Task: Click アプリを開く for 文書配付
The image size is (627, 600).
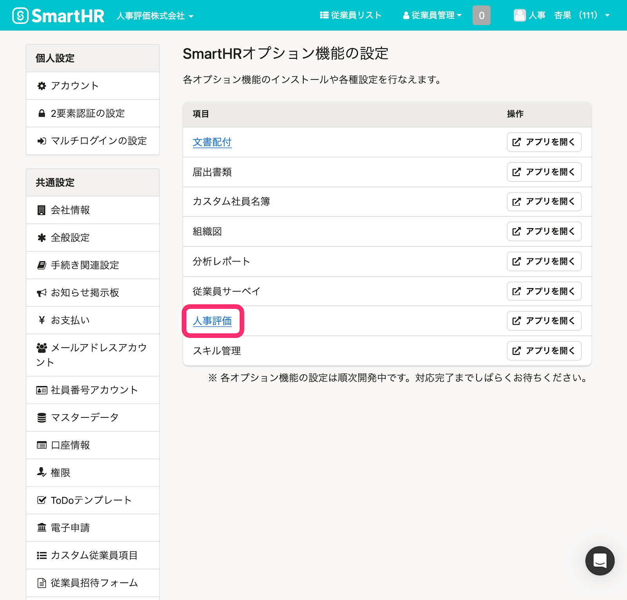Action: (544, 142)
